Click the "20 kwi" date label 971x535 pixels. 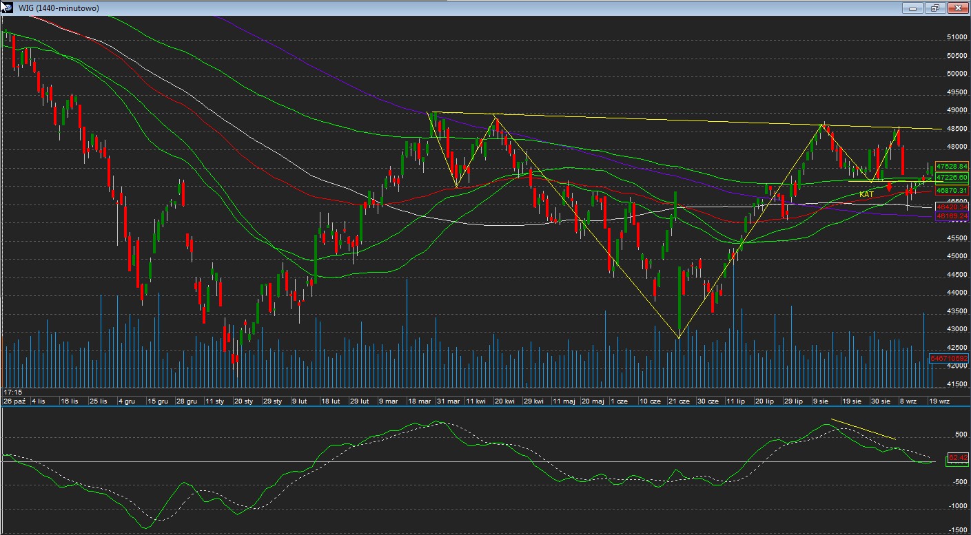coord(504,400)
